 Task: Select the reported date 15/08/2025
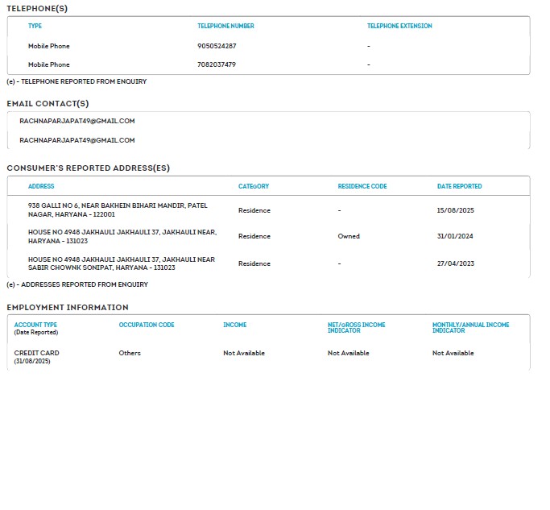pos(455,210)
